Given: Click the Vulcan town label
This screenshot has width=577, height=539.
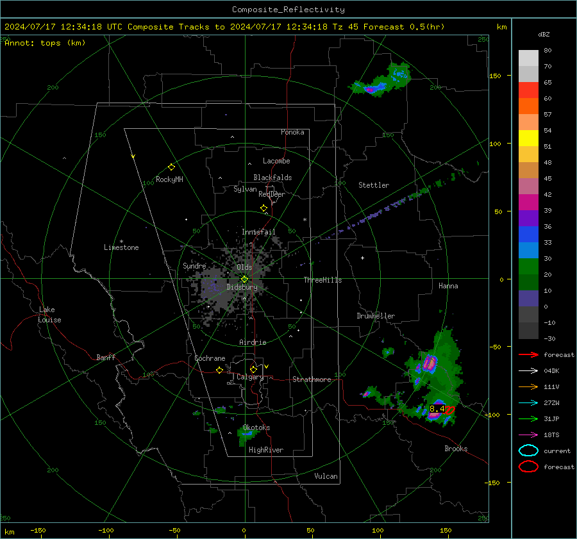Looking at the screenshot, I should coord(326,476).
